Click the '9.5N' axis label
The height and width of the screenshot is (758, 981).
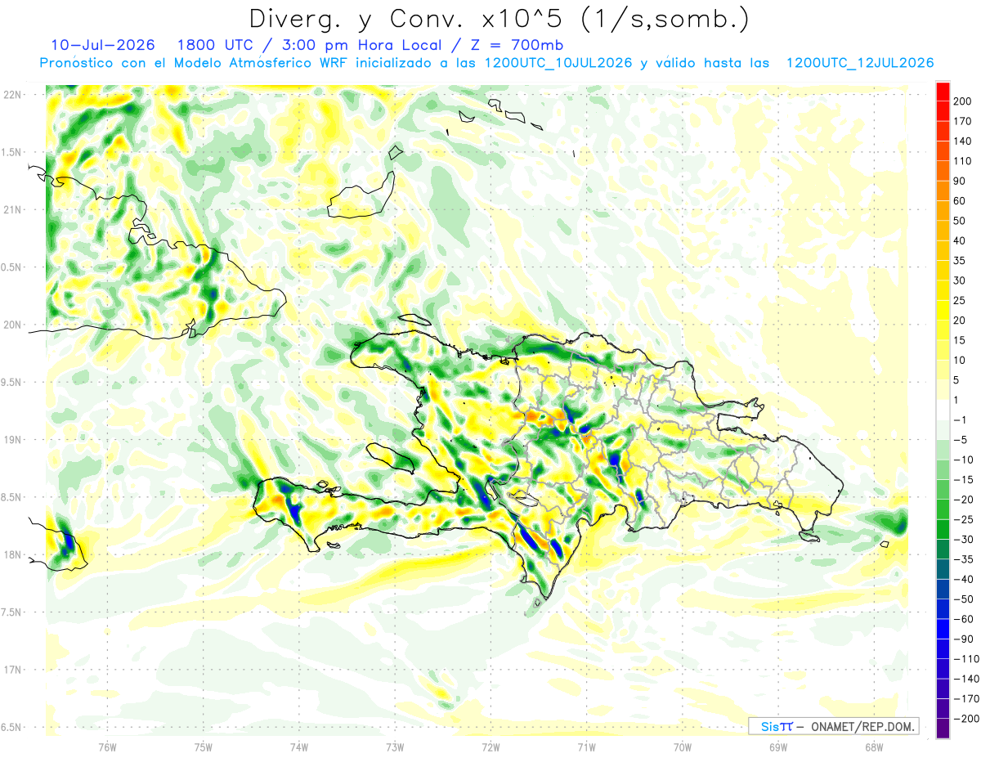coord(11,382)
